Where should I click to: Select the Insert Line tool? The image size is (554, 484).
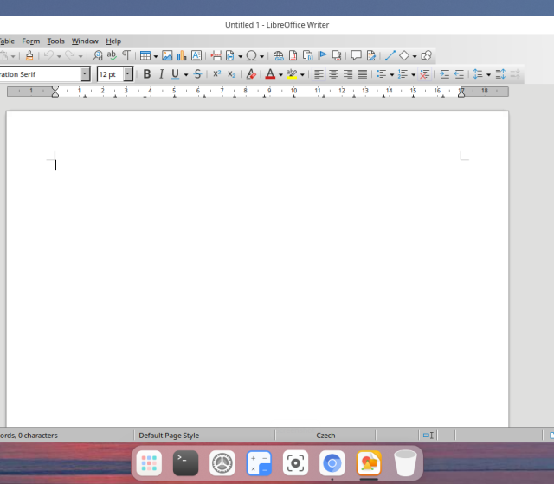(390, 55)
